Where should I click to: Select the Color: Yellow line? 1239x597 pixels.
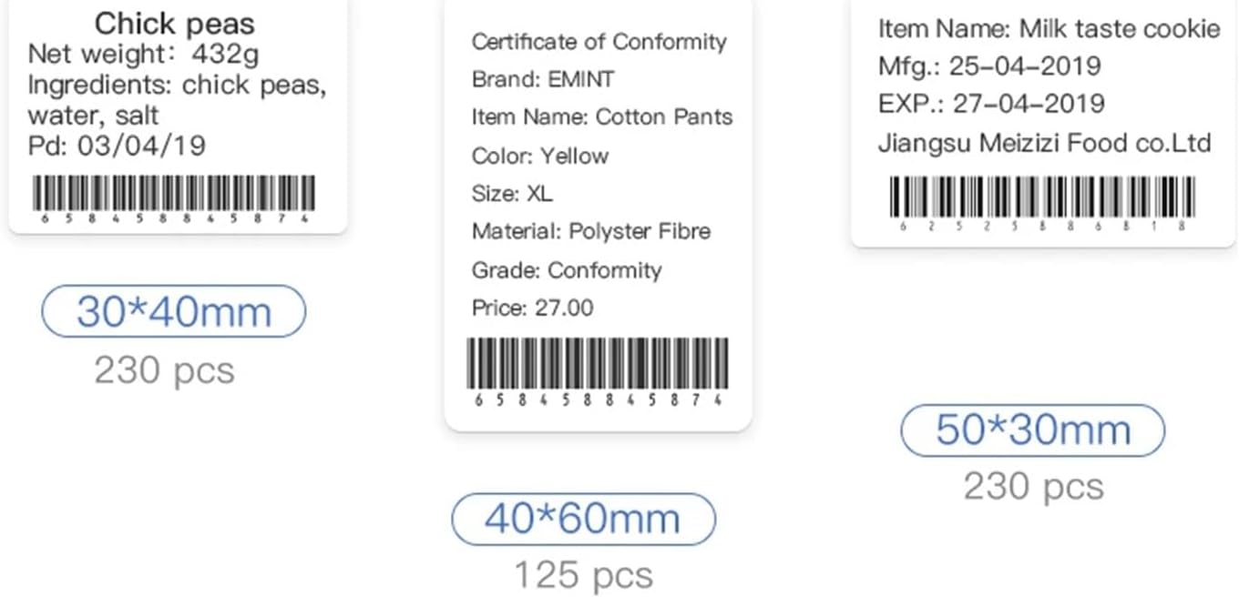click(539, 156)
